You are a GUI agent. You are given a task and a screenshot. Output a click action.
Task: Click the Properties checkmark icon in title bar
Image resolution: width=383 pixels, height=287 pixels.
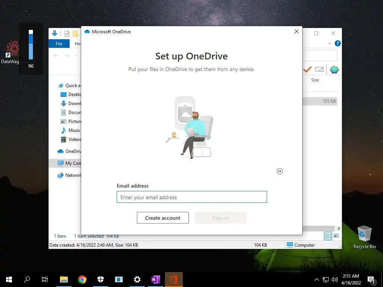67,33
